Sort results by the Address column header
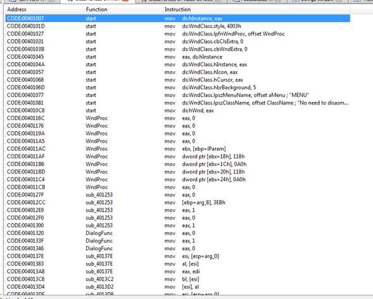This screenshot has height=299, width=373. [x=16, y=10]
